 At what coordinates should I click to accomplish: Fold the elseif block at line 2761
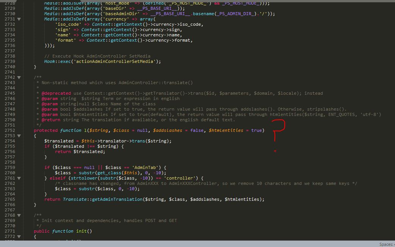[x=19, y=178]
